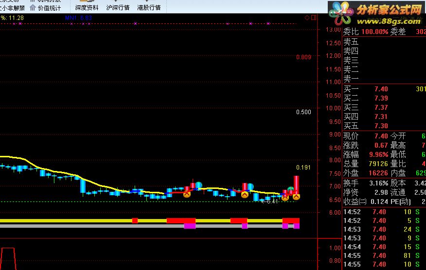Switch to 沪深行情 quotes
The width and height of the screenshot is (426, 270).
pos(118,8)
